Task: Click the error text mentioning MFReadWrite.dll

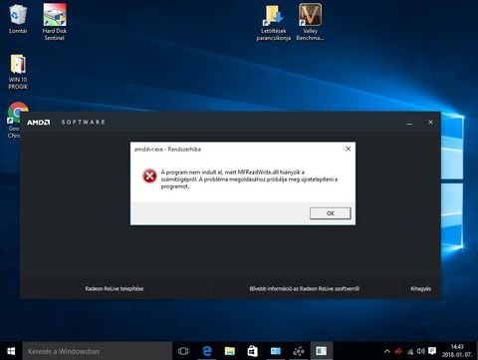Action: pyautogui.click(x=249, y=180)
